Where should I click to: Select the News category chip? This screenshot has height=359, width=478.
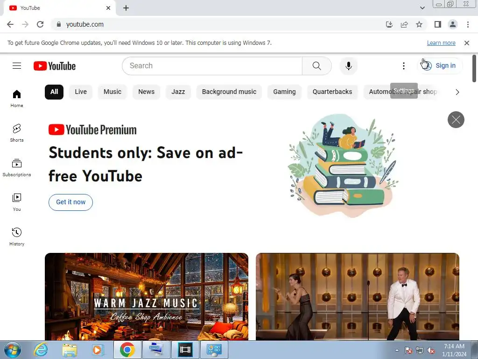(146, 92)
